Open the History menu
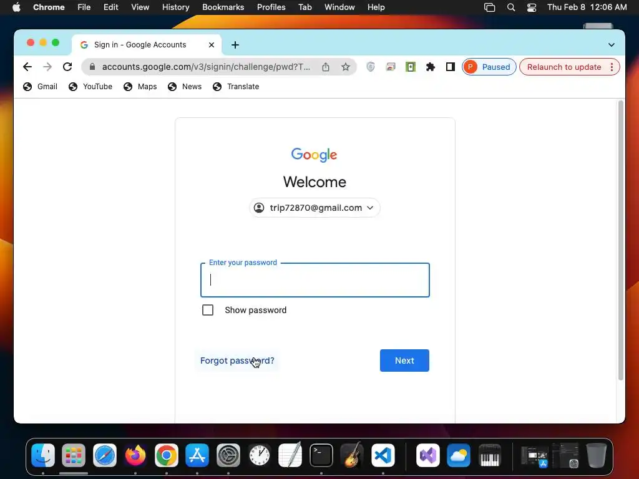 coord(175,7)
